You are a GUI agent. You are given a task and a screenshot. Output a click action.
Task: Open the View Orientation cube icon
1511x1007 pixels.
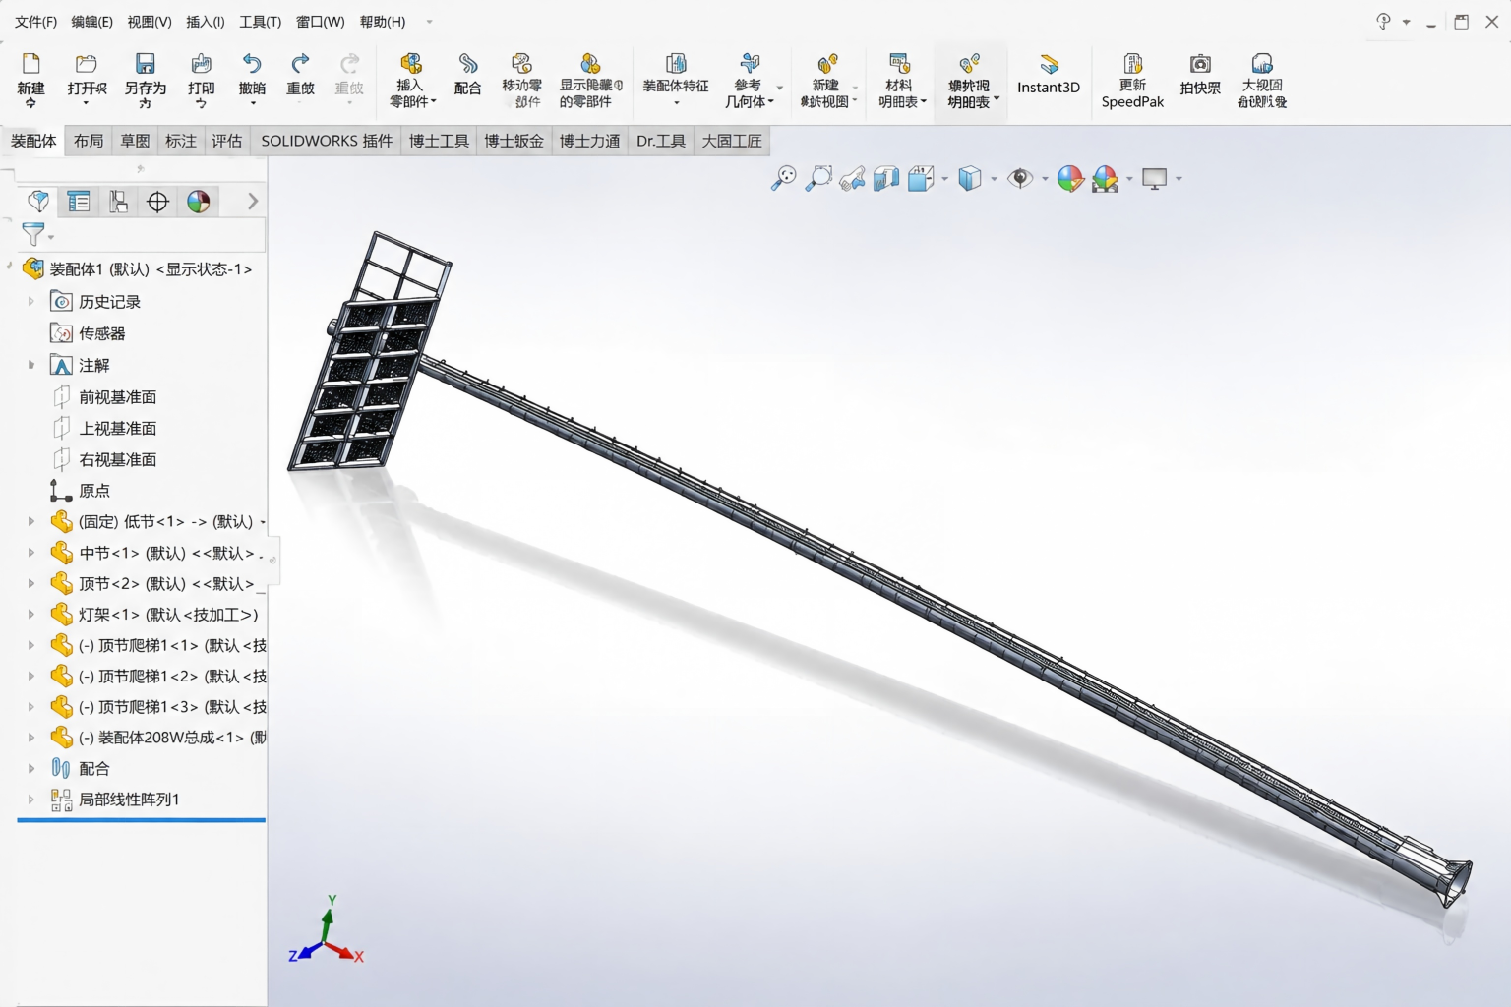point(921,178)
